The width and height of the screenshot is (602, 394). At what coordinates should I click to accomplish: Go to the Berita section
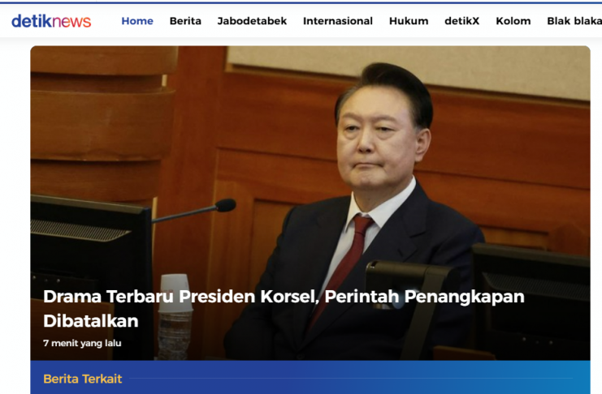[x=185, y=21]
